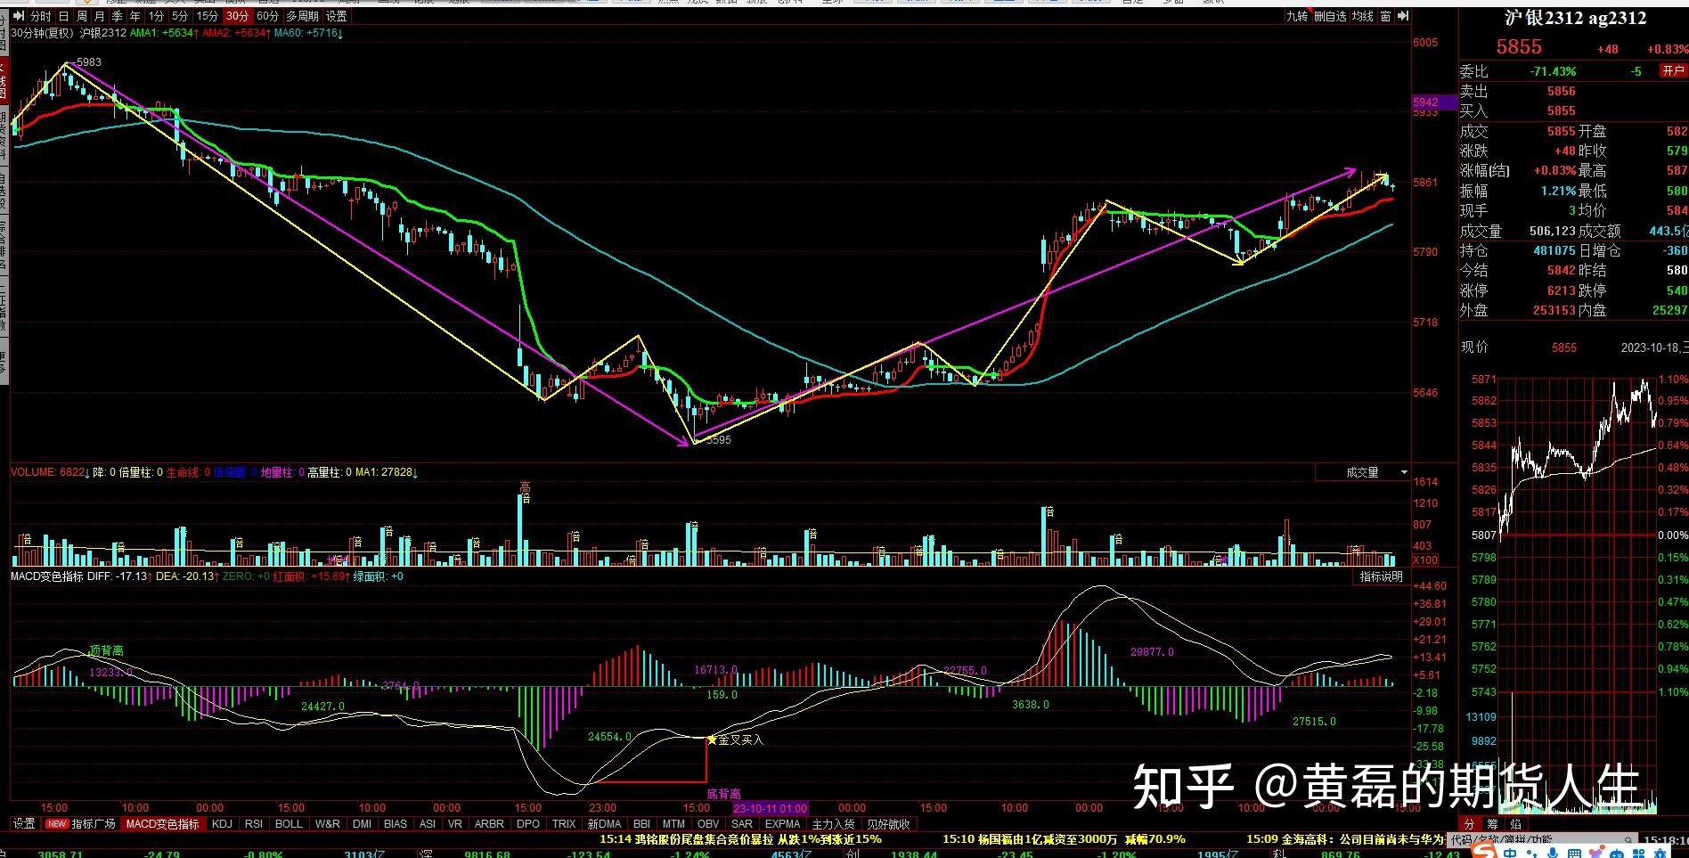Click the Sogou input method icon

pos(1484,852)
